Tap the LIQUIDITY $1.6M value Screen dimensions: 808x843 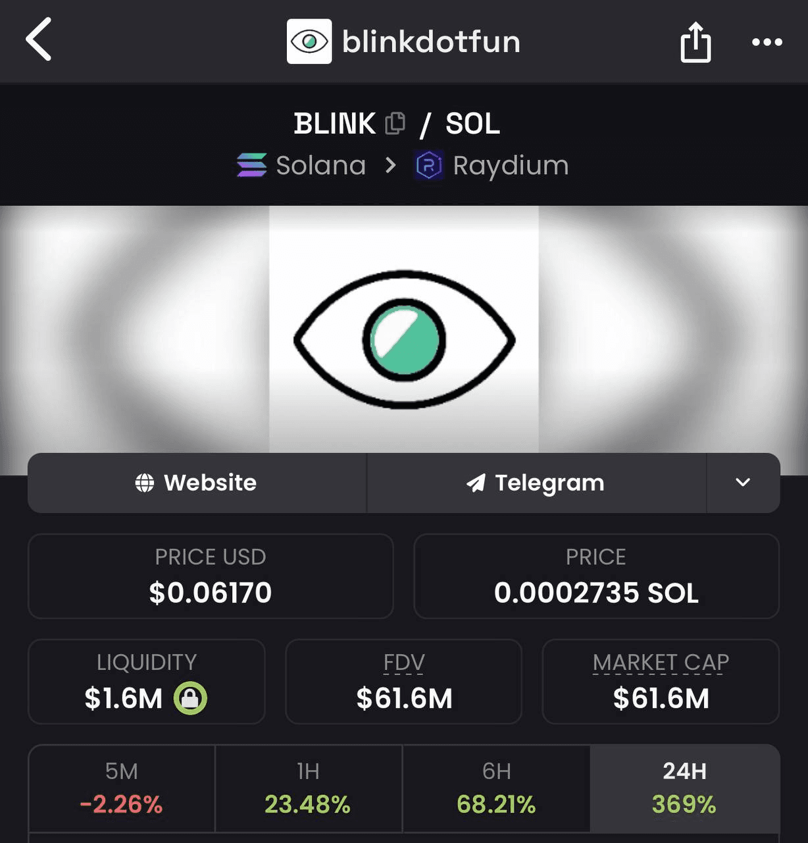pos(123,699)
